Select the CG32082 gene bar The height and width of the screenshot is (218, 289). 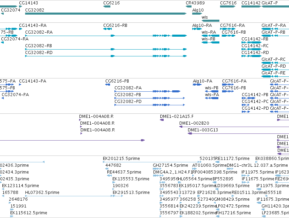click(x=106, y=14)
